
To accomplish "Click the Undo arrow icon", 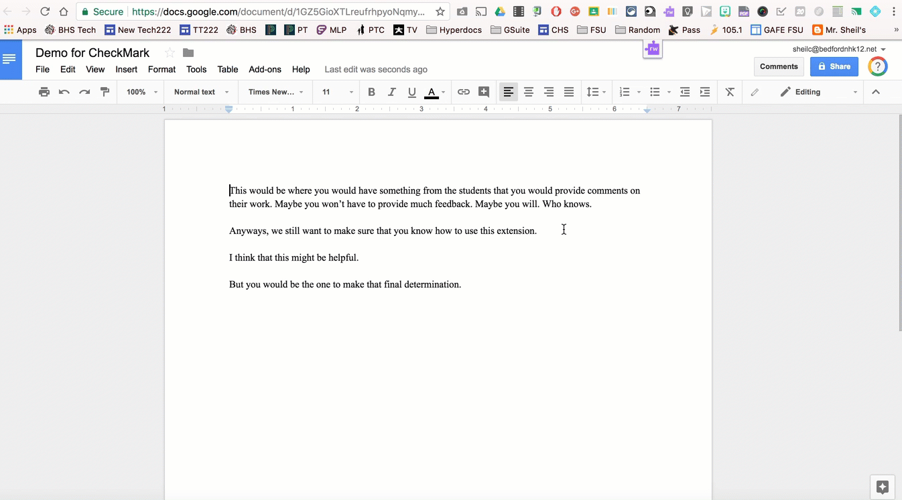I will click(64, 92).
